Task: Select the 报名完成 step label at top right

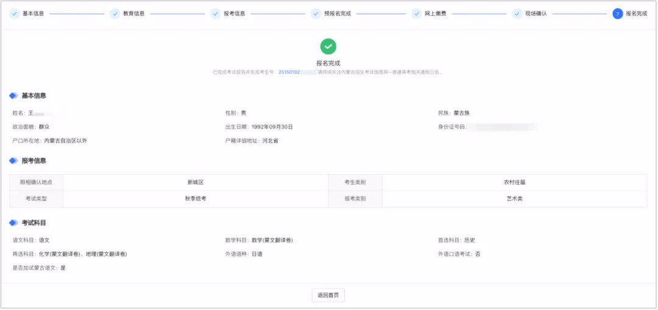Action: click(x=636, y=13)
